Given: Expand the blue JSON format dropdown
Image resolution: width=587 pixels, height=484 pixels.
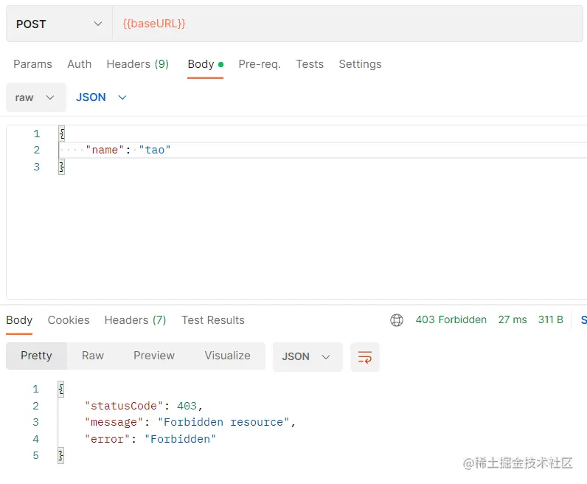Looking at the screenshot, I should click(101, 97).
